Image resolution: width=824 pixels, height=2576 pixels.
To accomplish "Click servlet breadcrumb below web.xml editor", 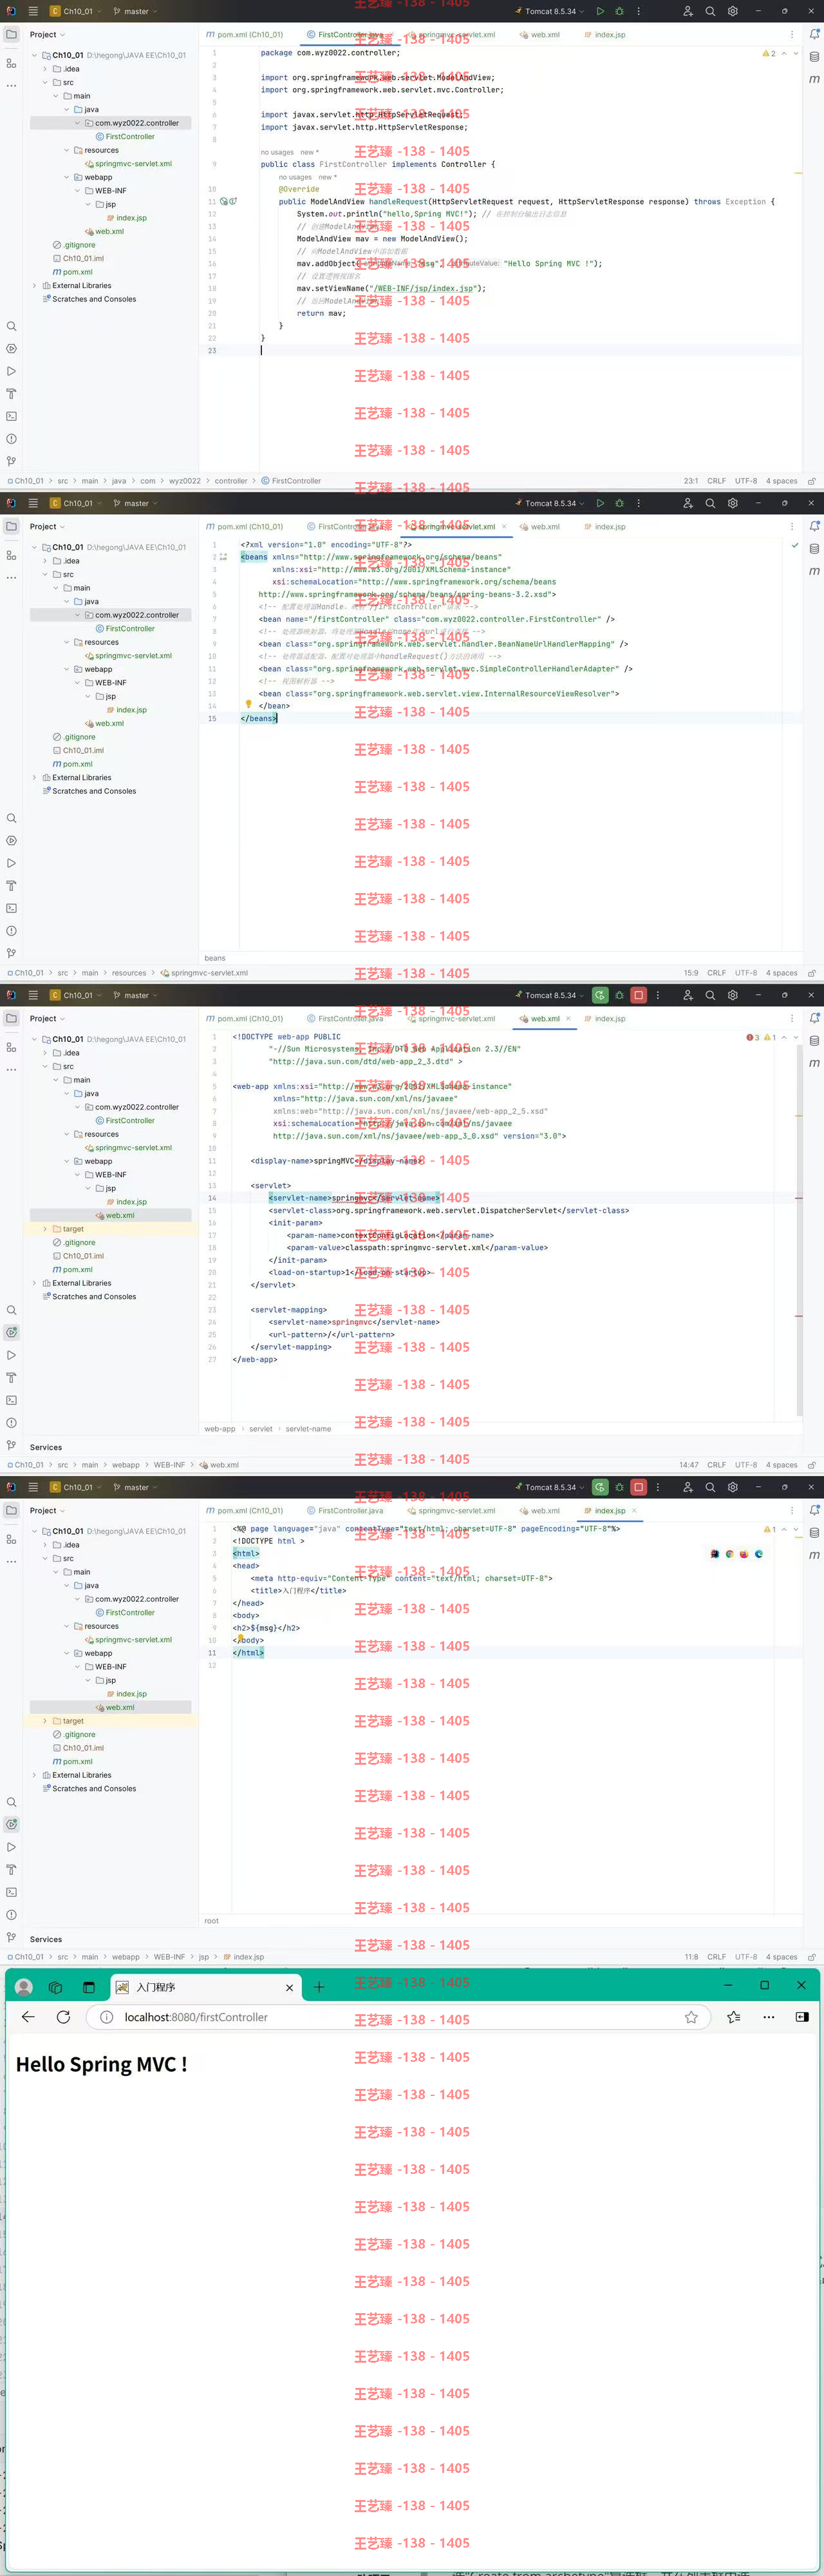I will click(261, 1429).
